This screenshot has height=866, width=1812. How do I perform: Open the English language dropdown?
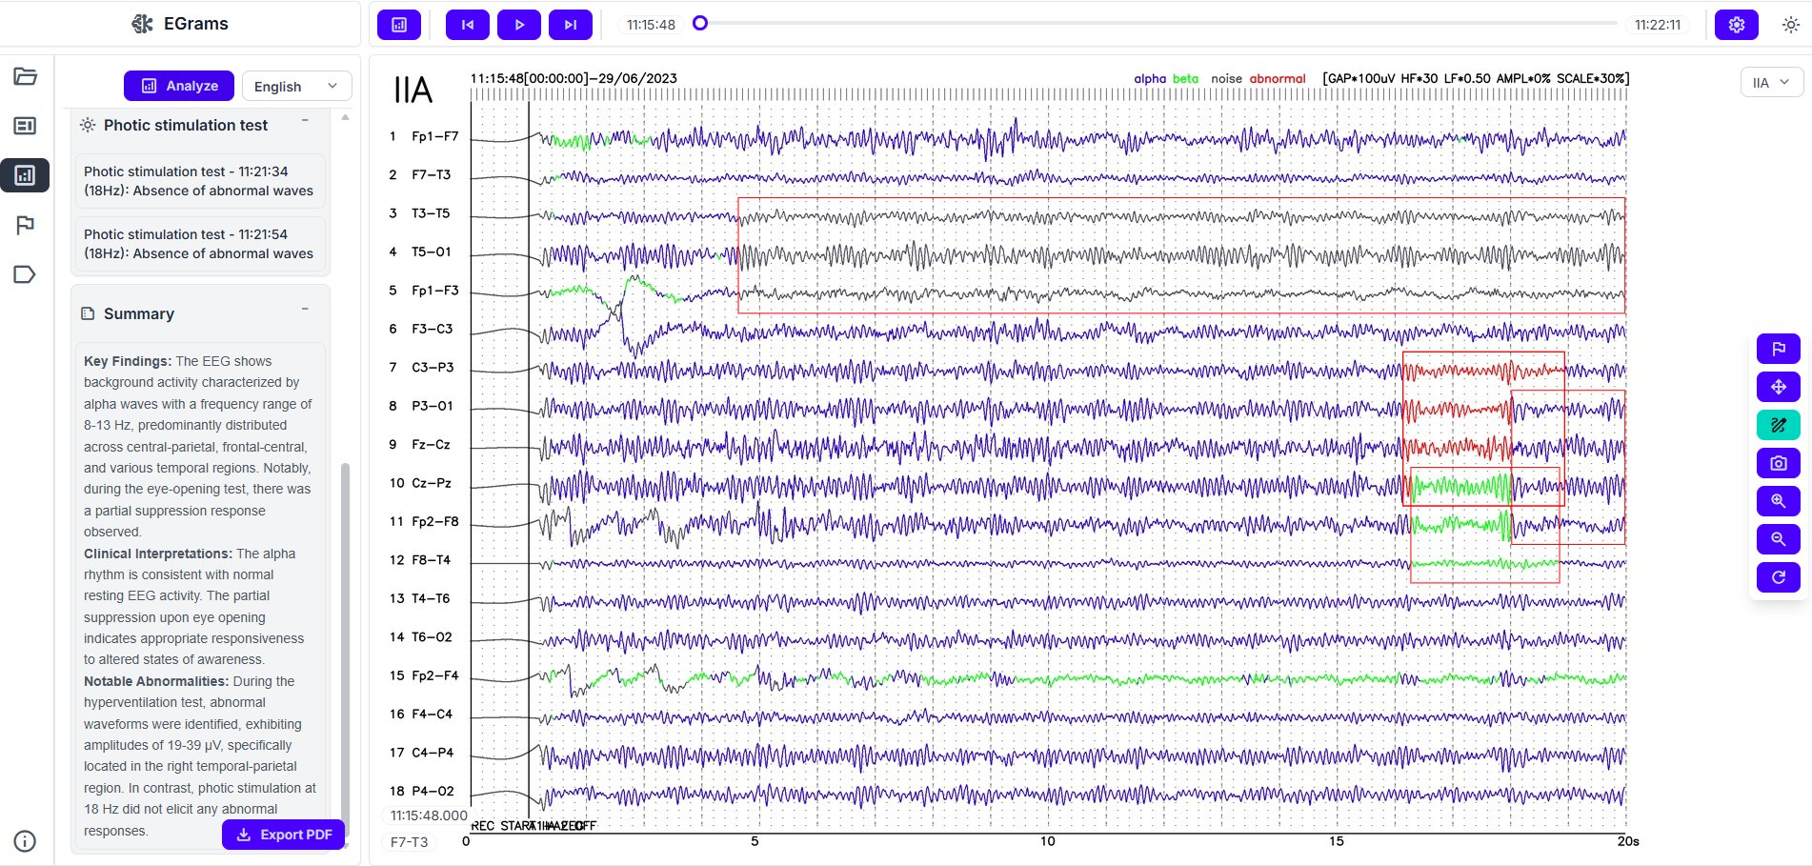click(x=296, y=86)
